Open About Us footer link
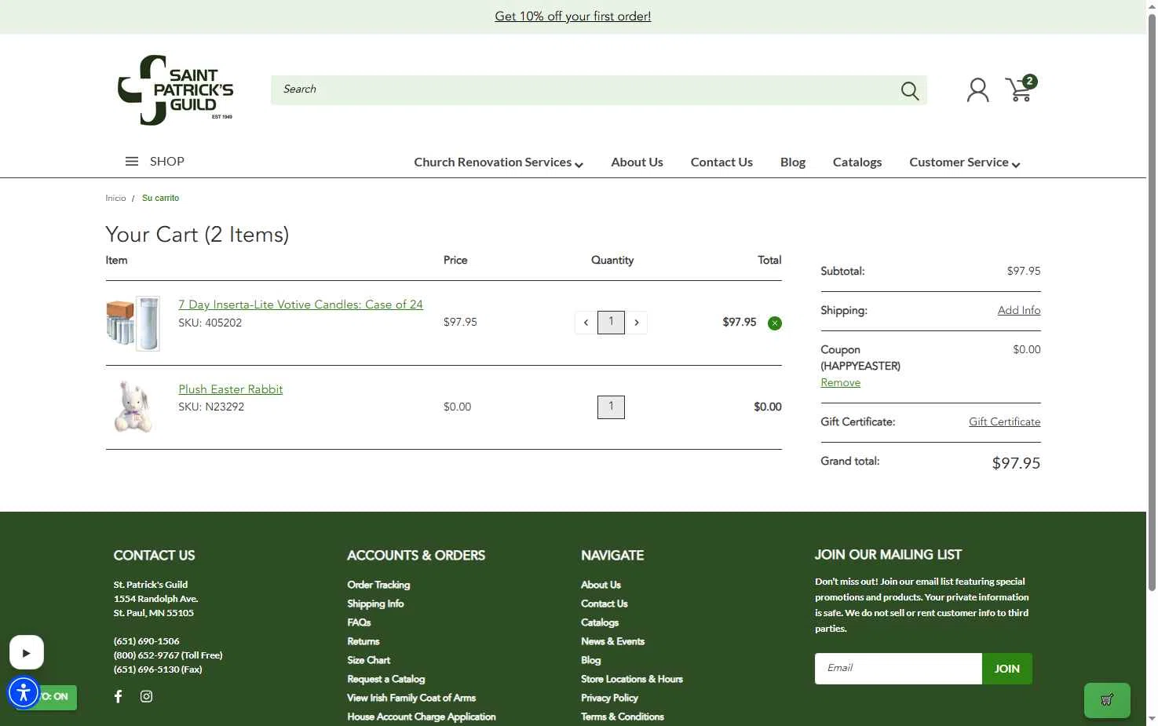 601,585
